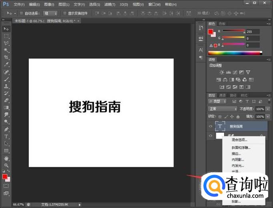
Task: Select the Magic Wand tool
Action: click(6, 50)
